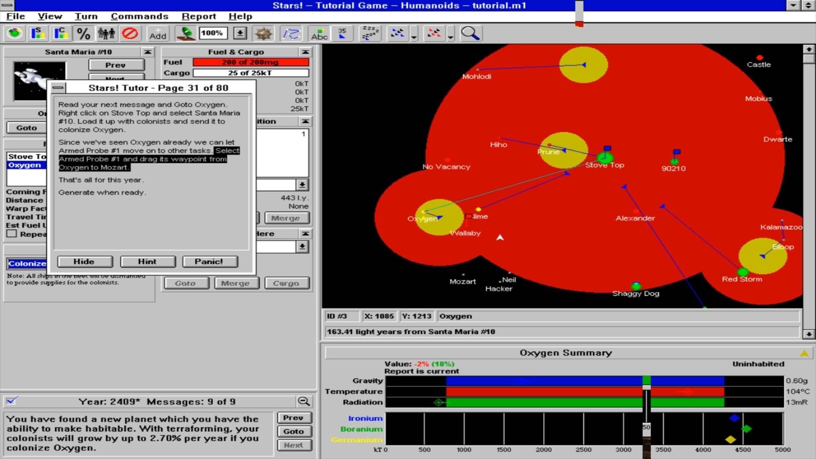Click the Cargo 25 of 25kT bar
This screenshot has width=816, height=459.
click(250, 73)
